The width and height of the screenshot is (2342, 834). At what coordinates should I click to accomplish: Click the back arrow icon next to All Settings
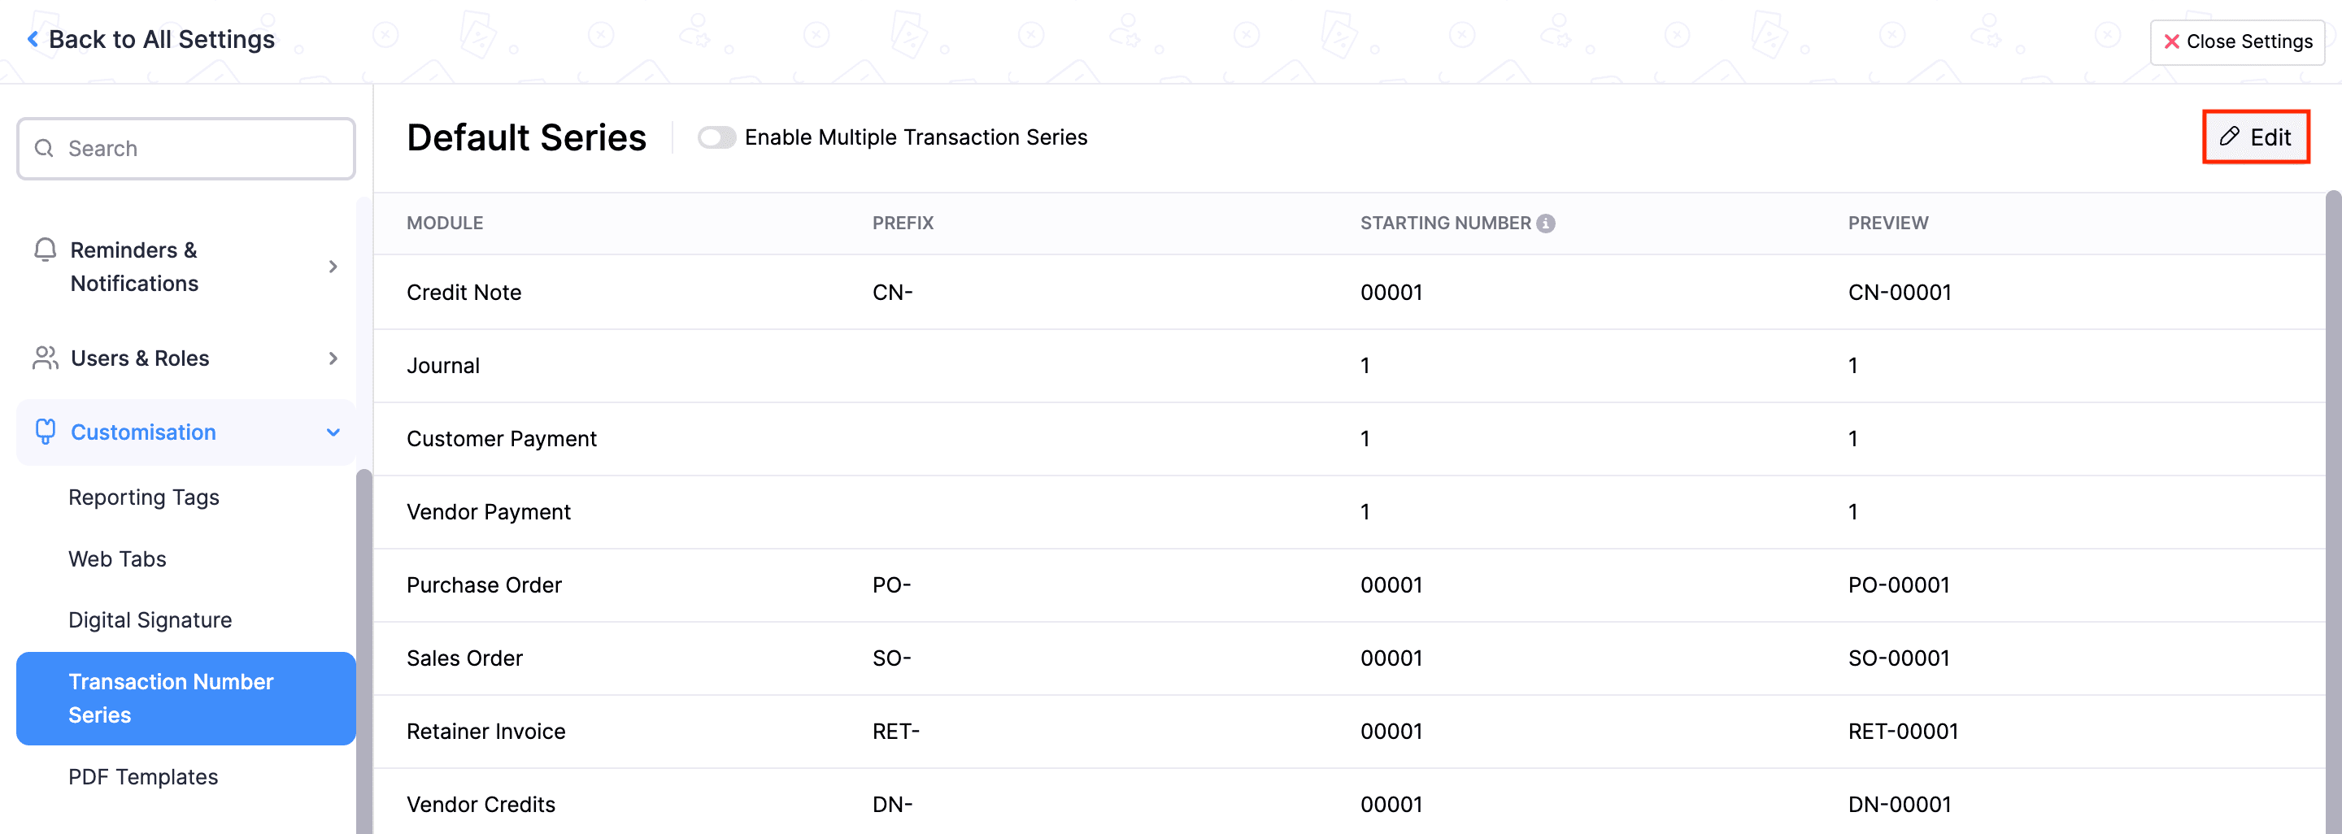pos(32,38)
